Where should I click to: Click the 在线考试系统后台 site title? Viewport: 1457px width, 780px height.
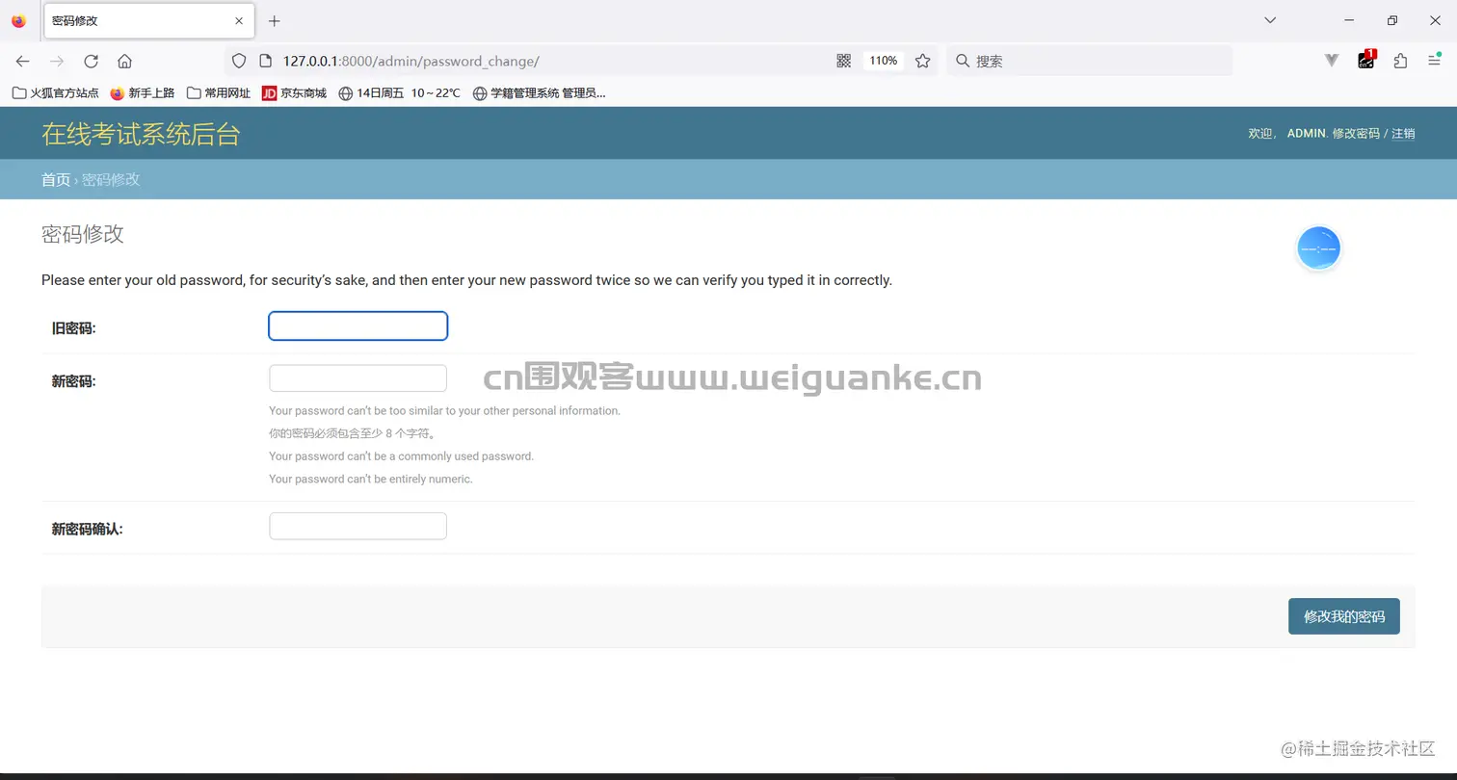tap(141, 134)
